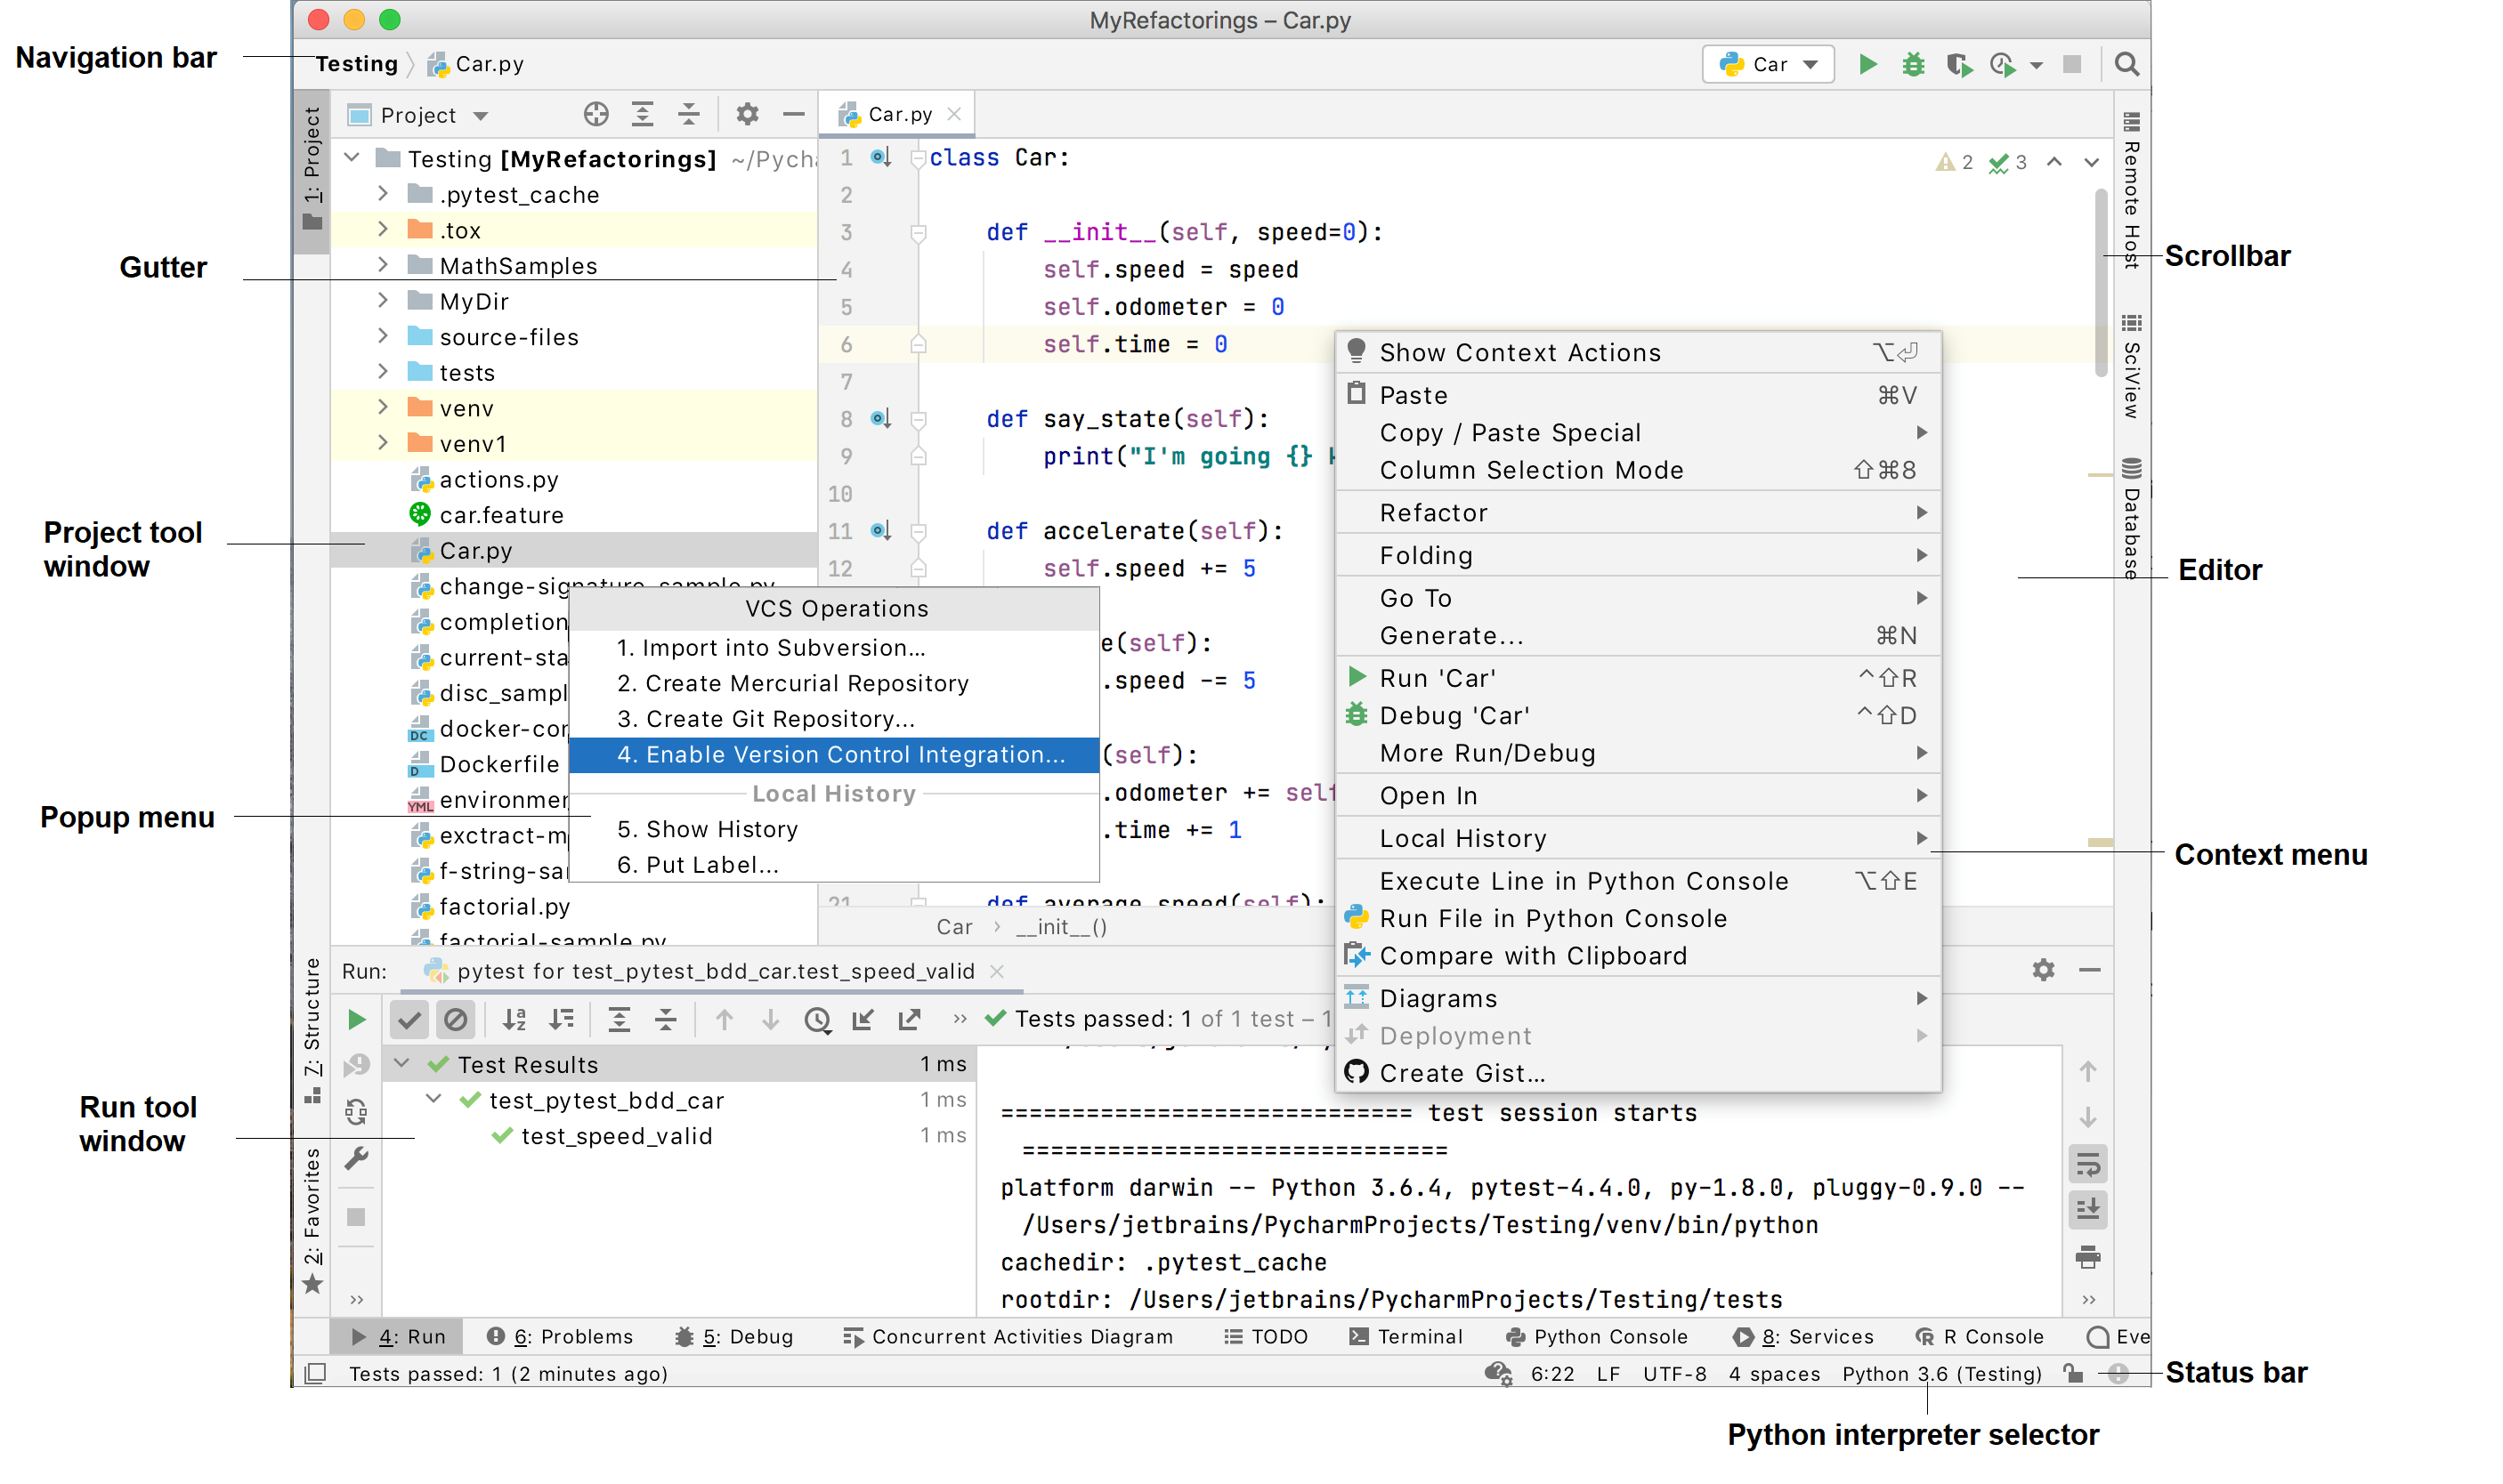Open the Database tool window
The width and height of the screenshot is (2503, 1484).
point(2131,519)
